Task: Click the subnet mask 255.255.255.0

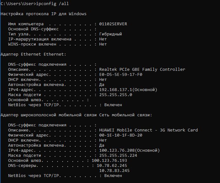Action: coord(116,95)
